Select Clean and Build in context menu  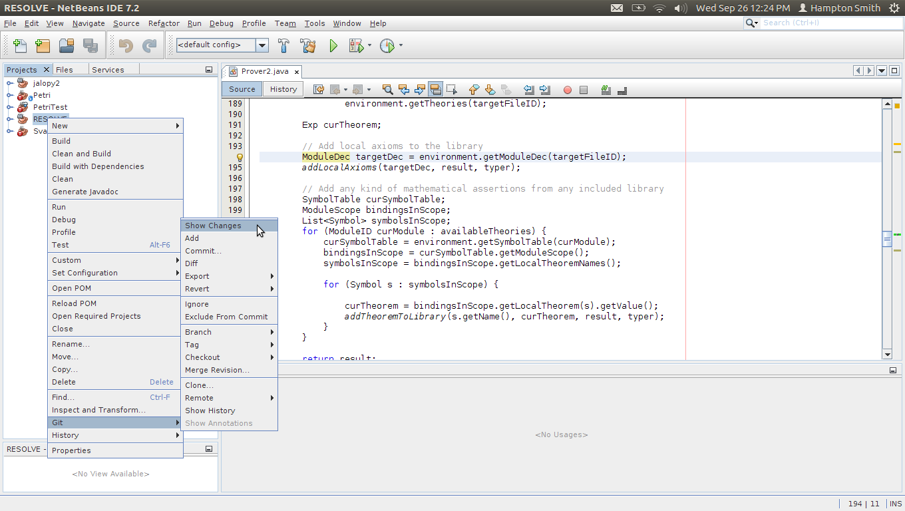point(116,154)
